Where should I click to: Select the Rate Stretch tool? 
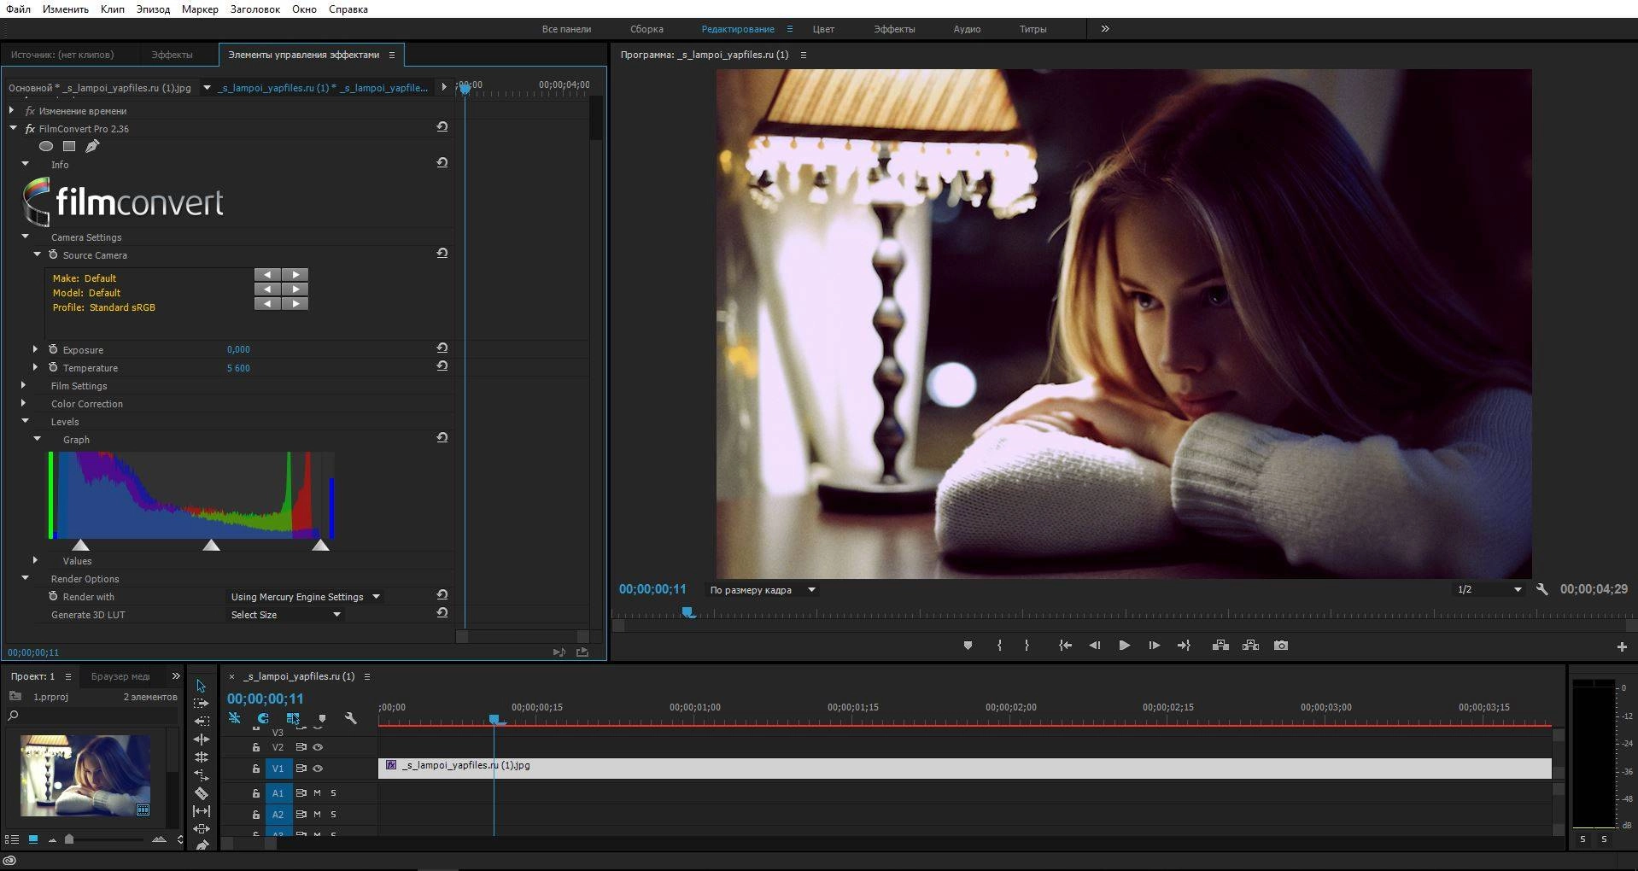coord(201,775)
